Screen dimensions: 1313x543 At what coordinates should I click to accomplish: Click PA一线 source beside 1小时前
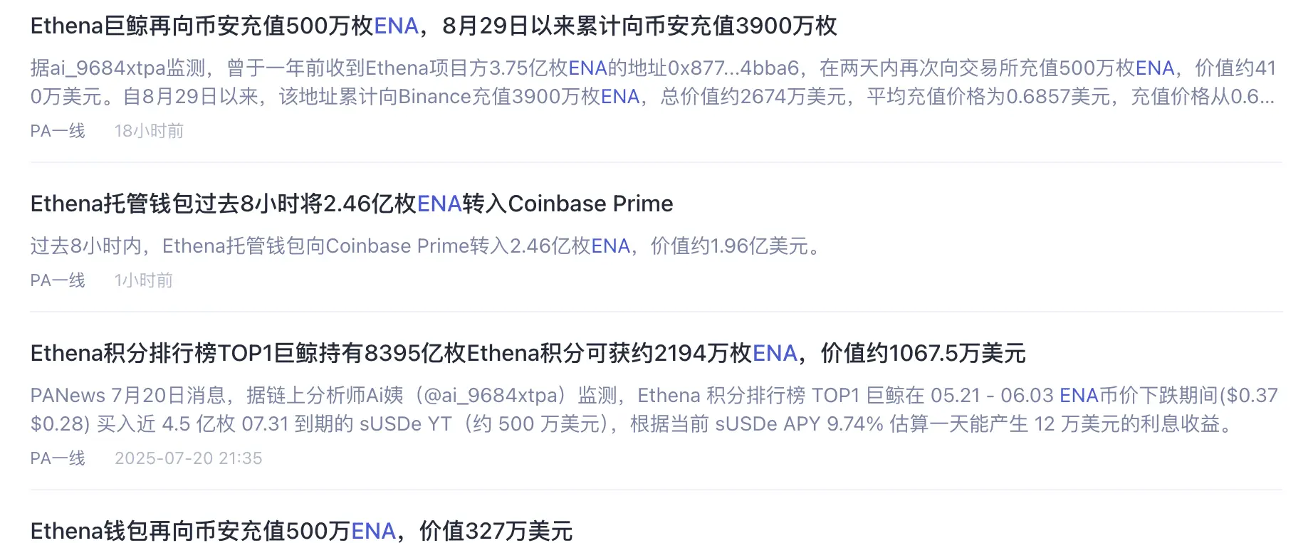pos(58,280)
